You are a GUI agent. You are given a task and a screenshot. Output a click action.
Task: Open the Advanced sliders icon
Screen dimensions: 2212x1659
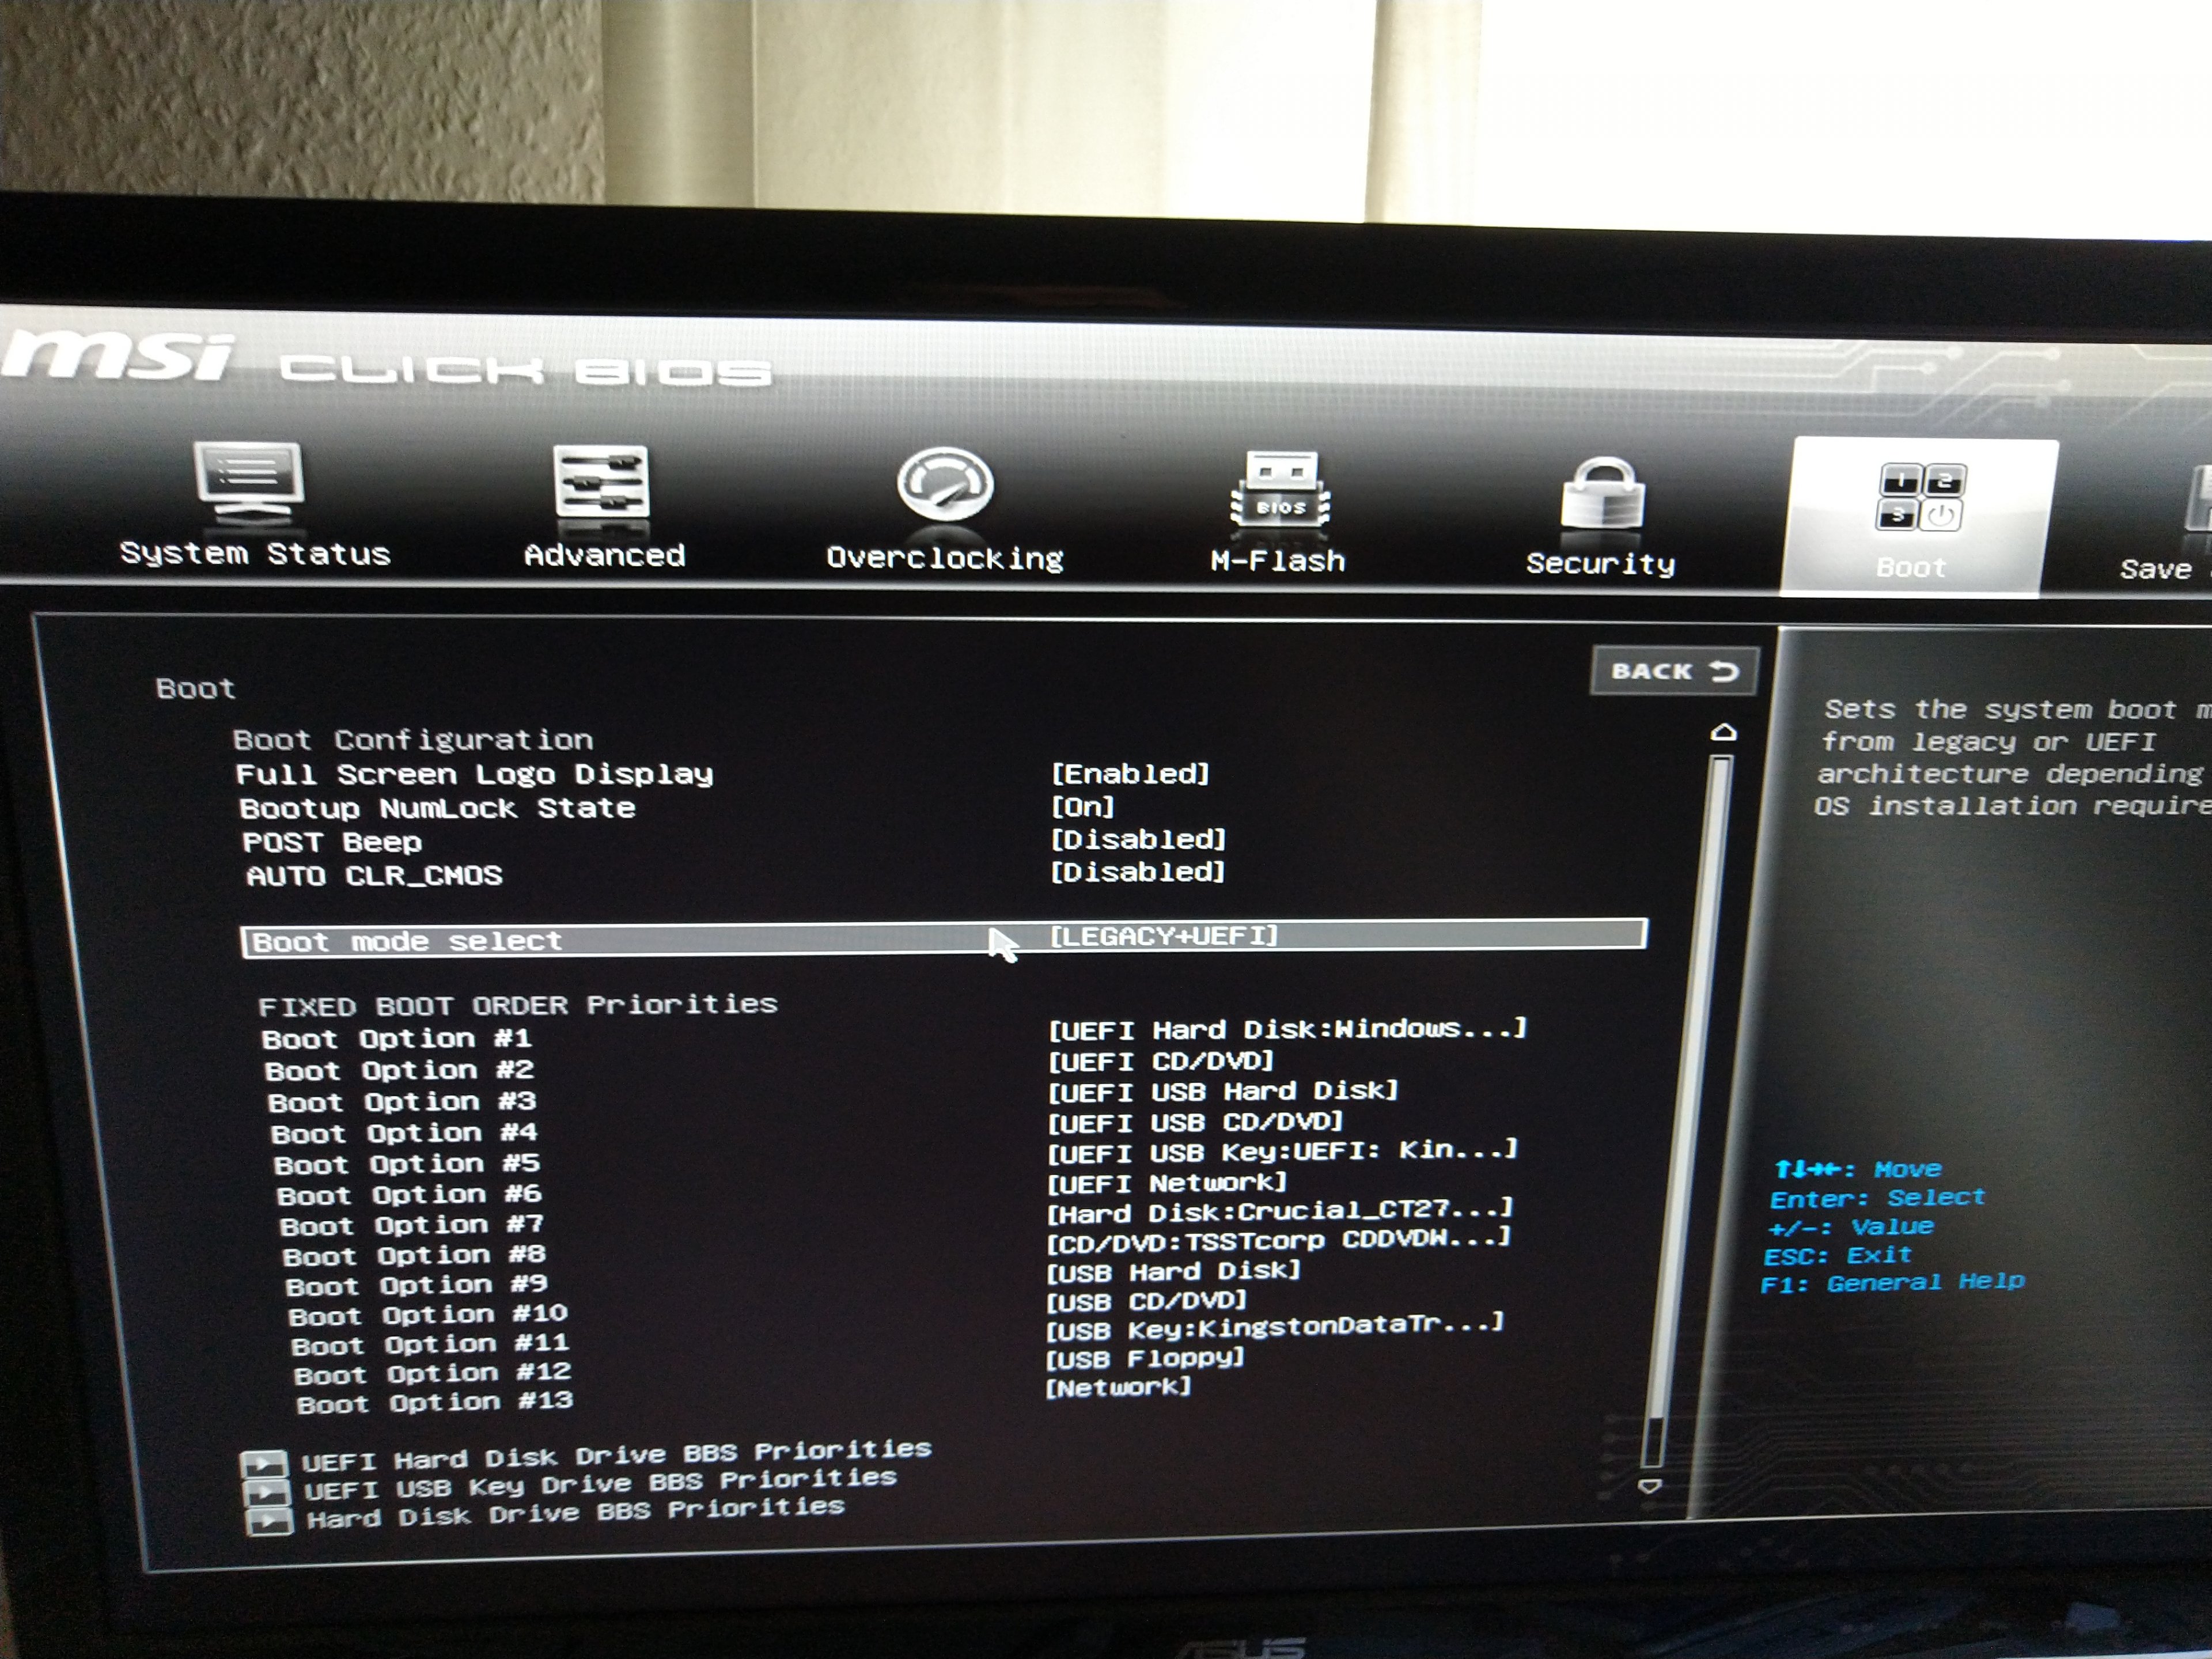[x=602, y=482]
